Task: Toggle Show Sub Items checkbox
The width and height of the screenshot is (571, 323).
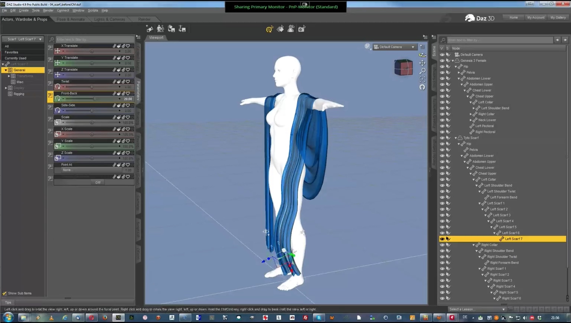Action: coord(4,293)
